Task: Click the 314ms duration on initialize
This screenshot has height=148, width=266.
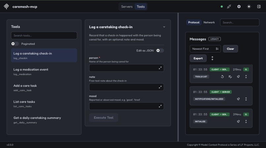Action: pos(237,114)
